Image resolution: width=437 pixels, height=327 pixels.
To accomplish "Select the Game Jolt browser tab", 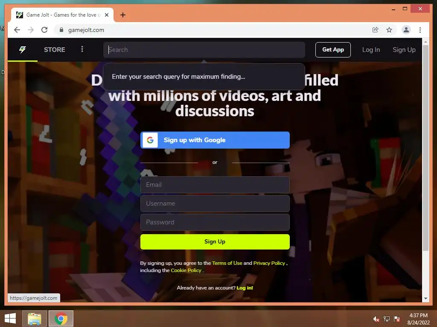I will pos(62,15).
